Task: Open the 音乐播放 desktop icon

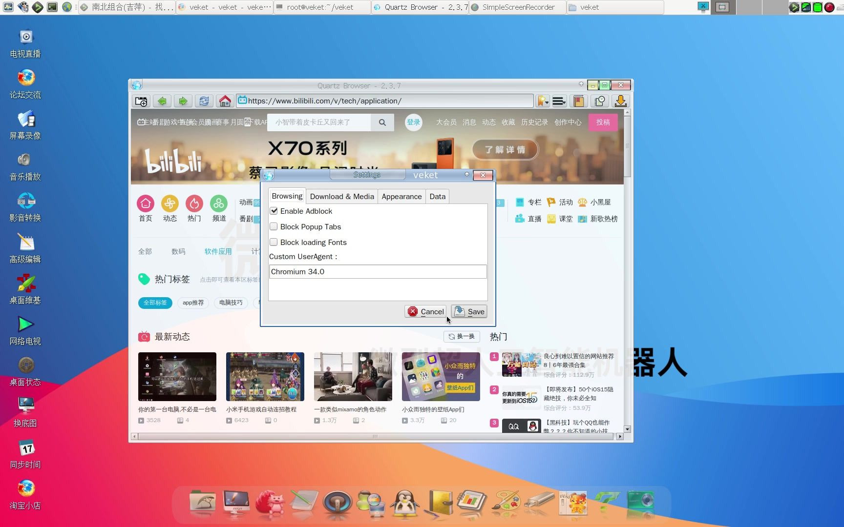Action: (25, 167)
